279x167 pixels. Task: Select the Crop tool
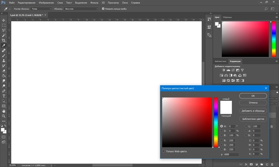coord(4,40)
